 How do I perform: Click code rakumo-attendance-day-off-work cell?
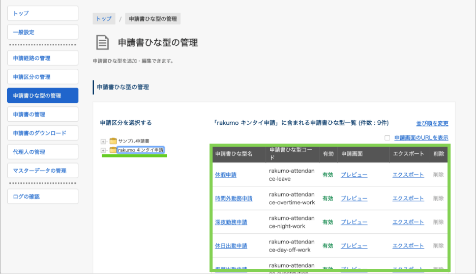tap(292, 245)
